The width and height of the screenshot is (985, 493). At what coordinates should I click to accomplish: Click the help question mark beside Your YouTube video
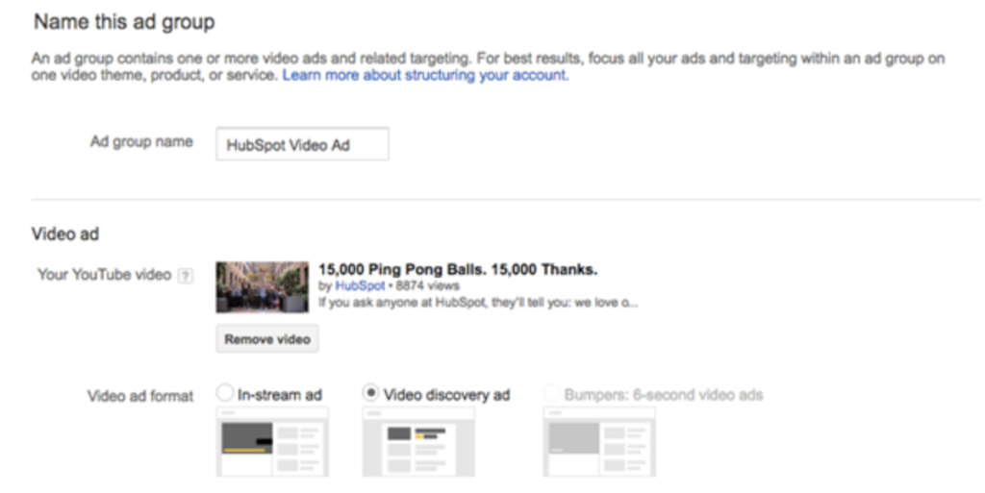[x=185, y=276]
